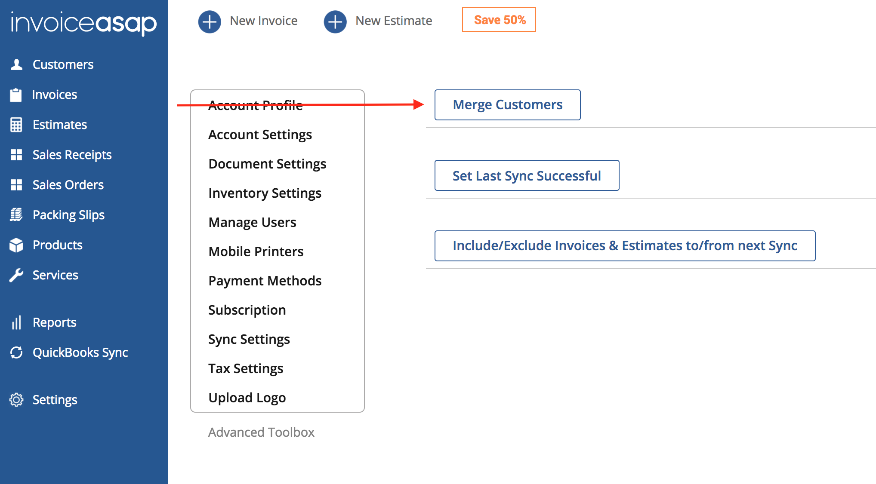Go to Payment Methods settings
Image resolution: width=876 pixels, height=484 pixels.
coord(265,281)
